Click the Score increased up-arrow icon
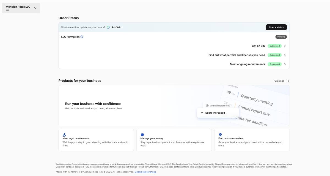 point(202,113)
